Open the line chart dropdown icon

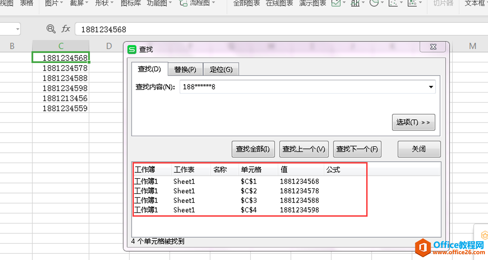click(x=338, y=4)
